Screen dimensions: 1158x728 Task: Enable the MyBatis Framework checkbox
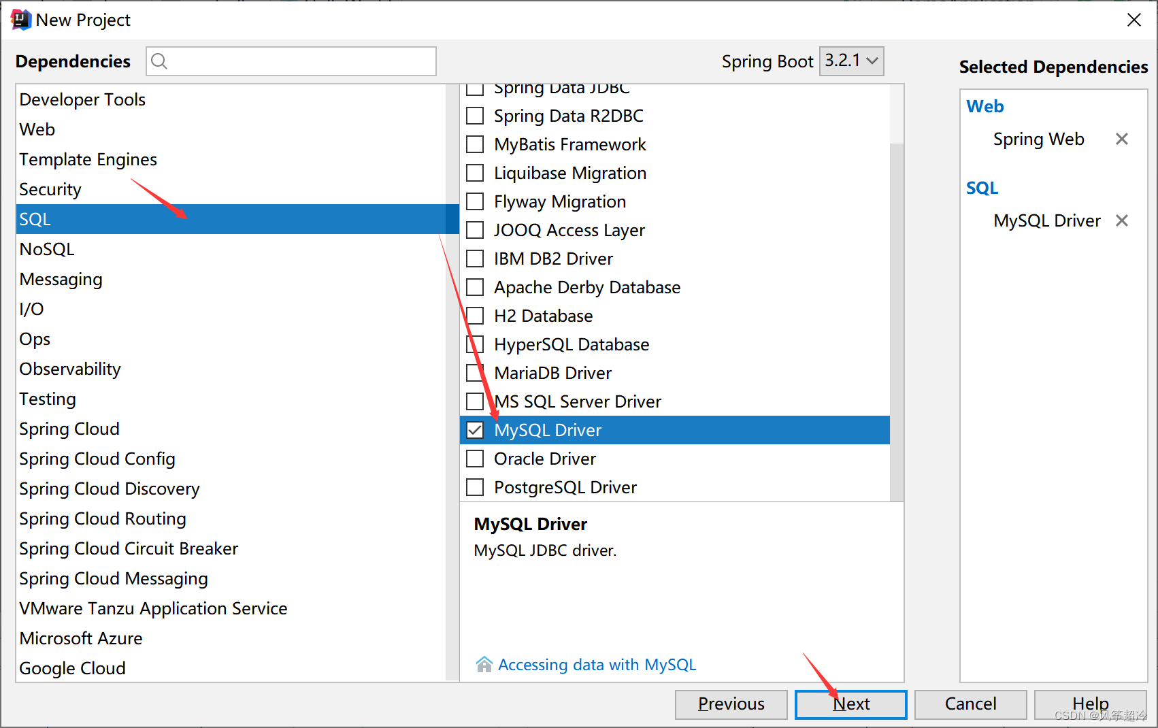pos(475,144)
